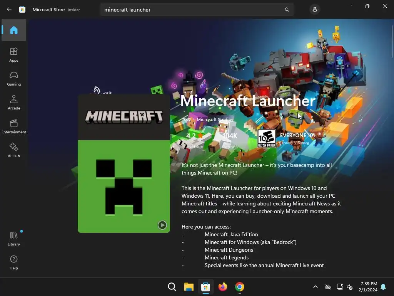The image size is (394, 296).
Task: Open the Gaming section
Action: pyautogui.click(x=14, y=79)
